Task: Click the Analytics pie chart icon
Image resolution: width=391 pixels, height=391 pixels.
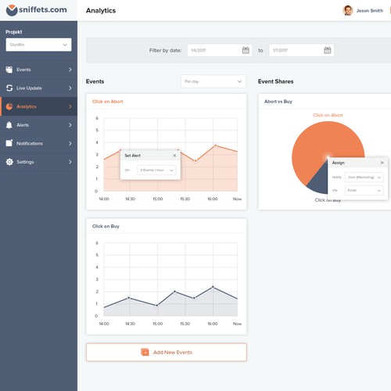Action: 9,106
